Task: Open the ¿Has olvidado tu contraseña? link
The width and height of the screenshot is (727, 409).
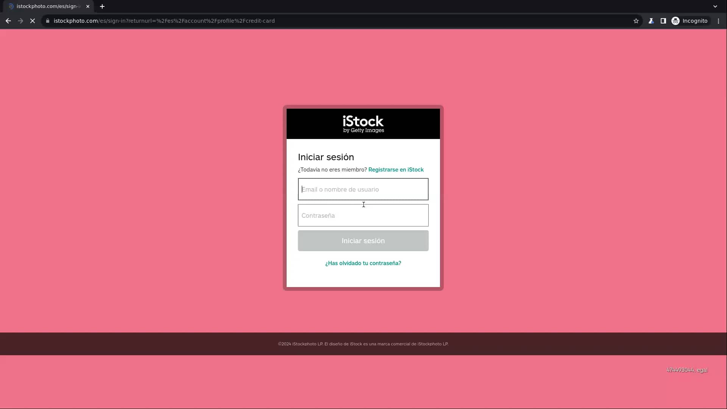Action: coord(363,263)
